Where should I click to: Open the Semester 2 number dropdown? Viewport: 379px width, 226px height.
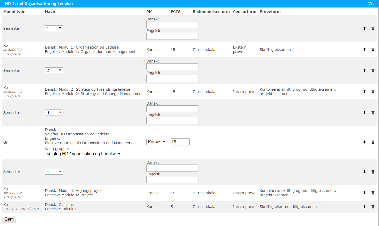pos(54,70)
